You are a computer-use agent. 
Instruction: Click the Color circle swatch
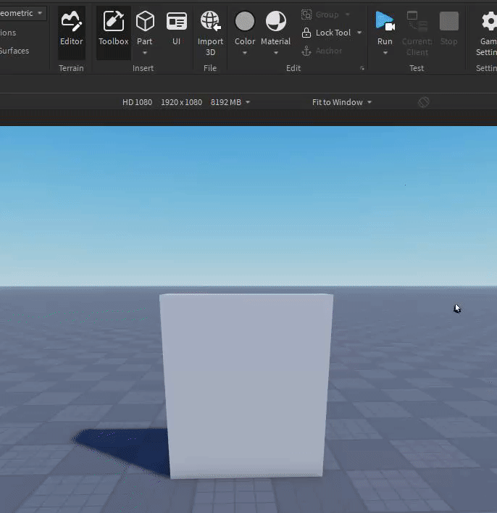pos(245,21)
